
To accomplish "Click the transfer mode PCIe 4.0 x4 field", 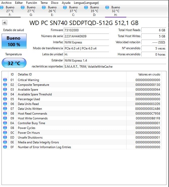I will (x=87, y=48).
